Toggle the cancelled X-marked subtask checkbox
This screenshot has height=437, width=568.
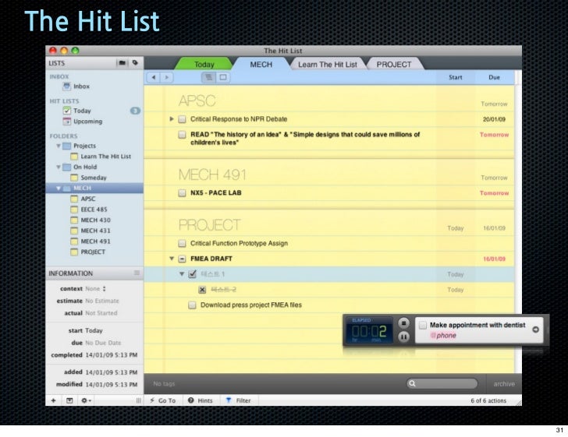tap(202, 290)
